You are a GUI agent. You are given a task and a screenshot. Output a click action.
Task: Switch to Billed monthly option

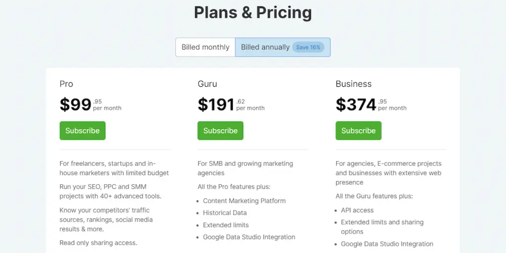[x=205, y=47]
